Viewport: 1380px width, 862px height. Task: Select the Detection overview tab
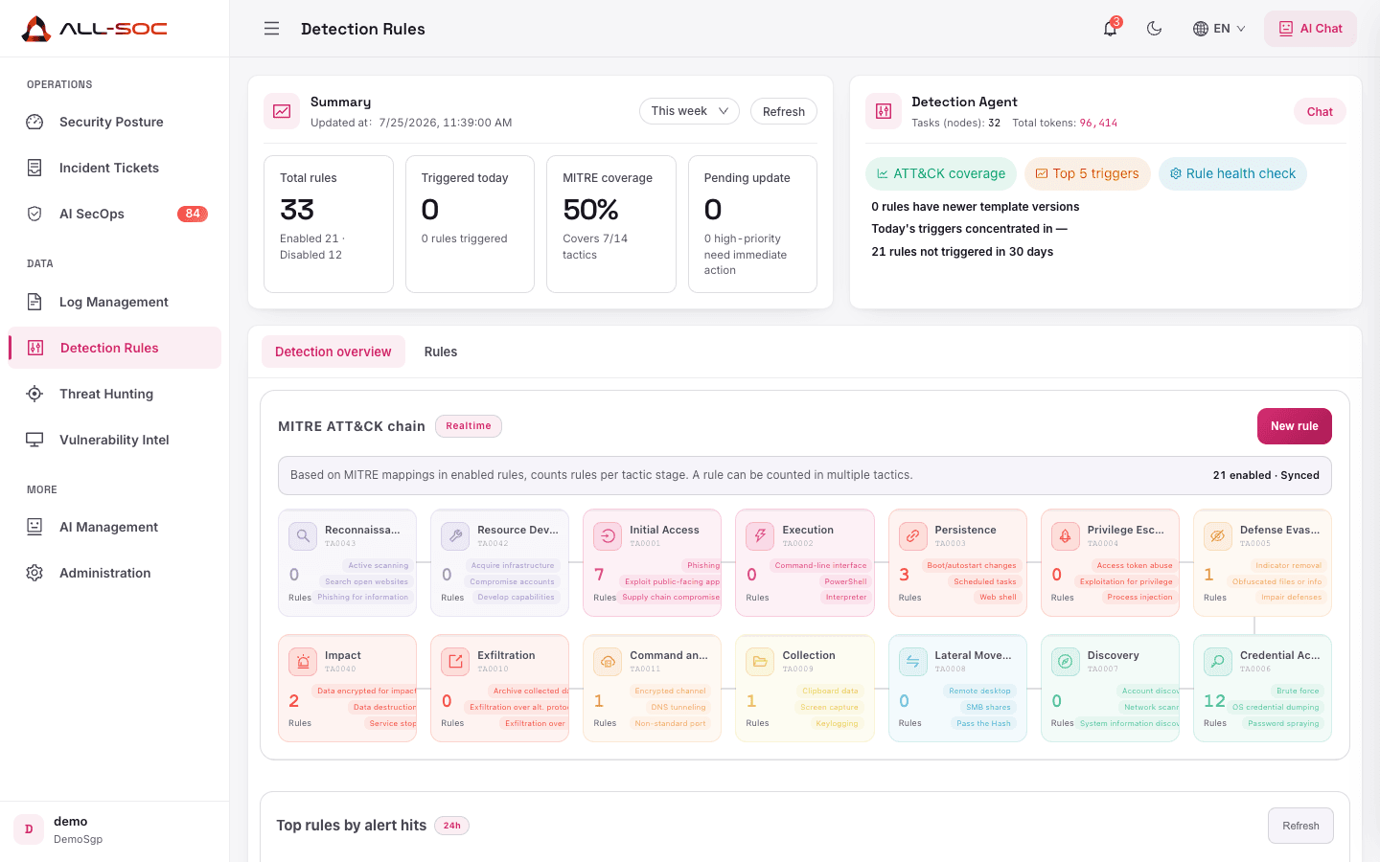[333, 352]
